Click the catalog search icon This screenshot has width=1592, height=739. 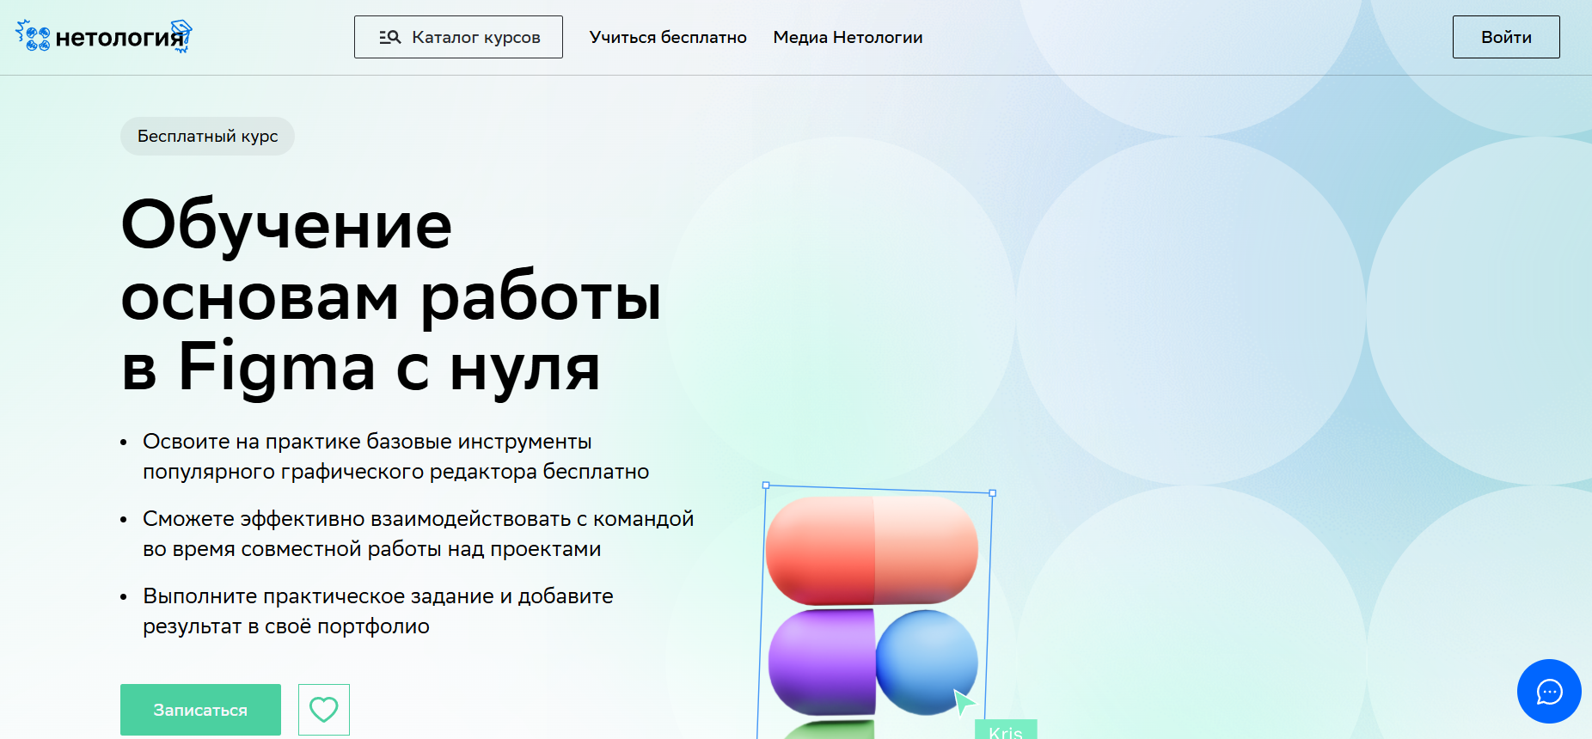pyautogui.click(x=390, y=37)
